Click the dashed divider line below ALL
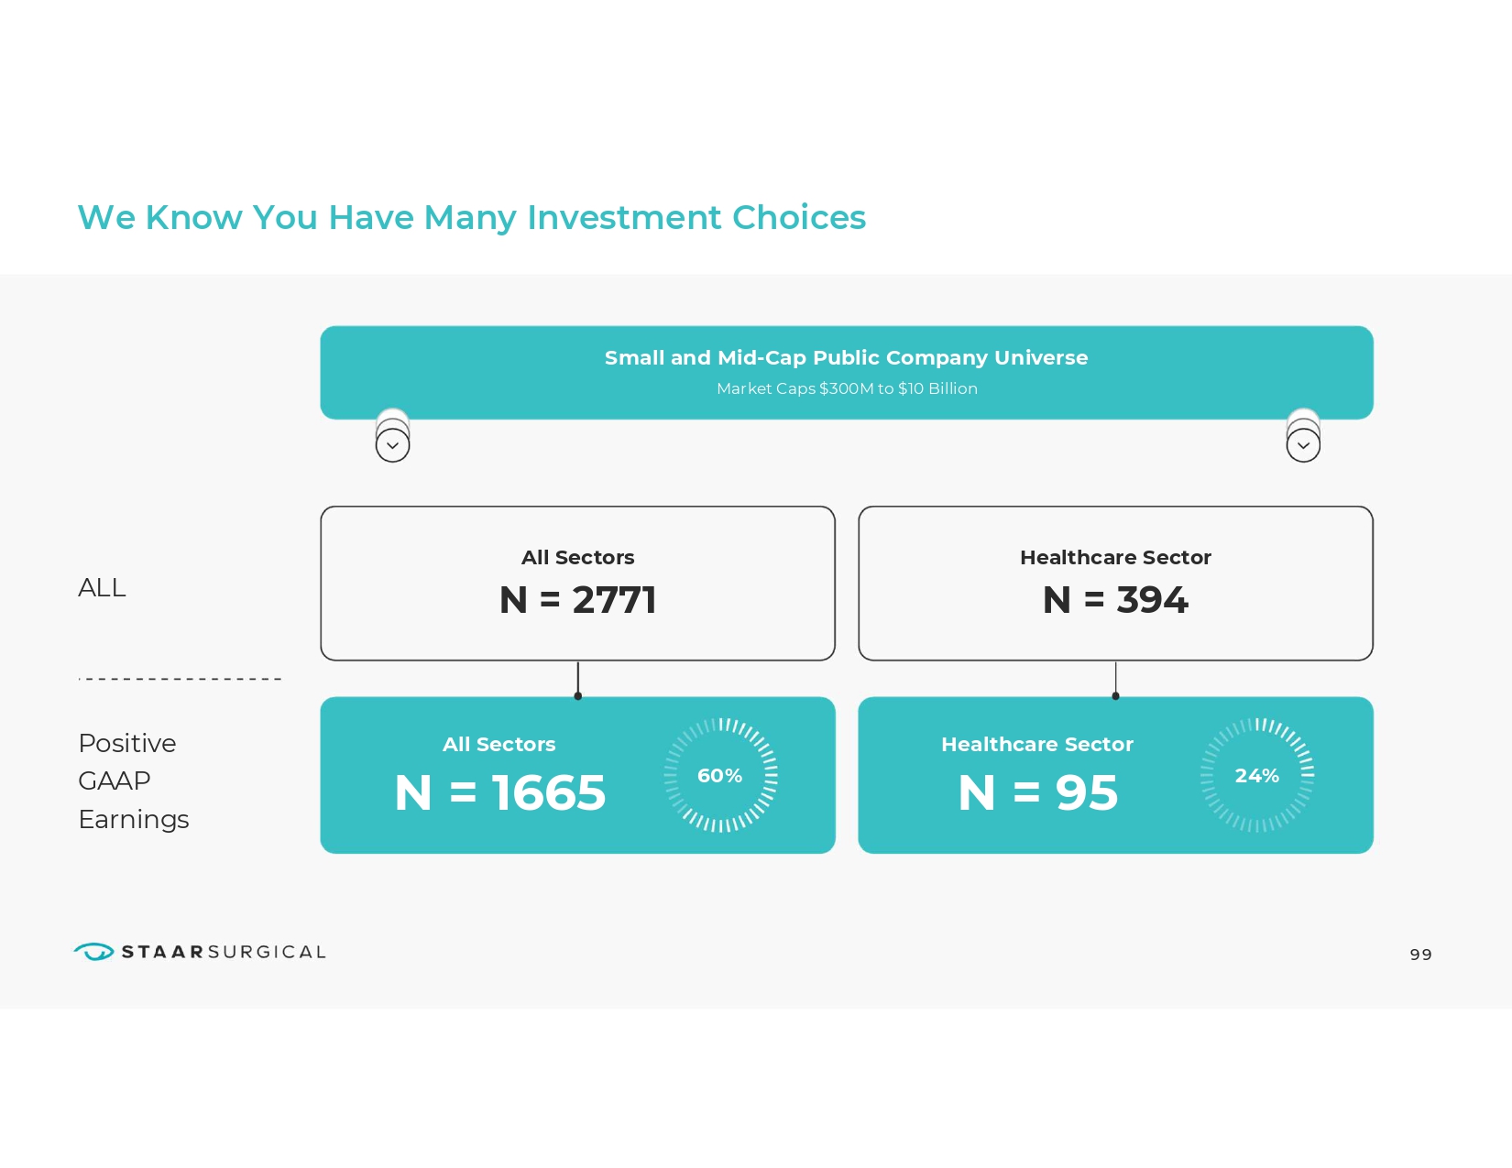 point(180,679)
